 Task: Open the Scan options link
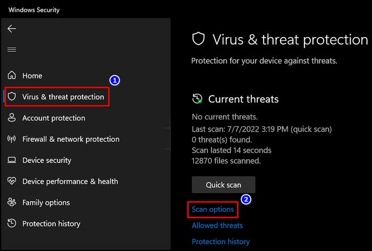[x=213, y=209]
